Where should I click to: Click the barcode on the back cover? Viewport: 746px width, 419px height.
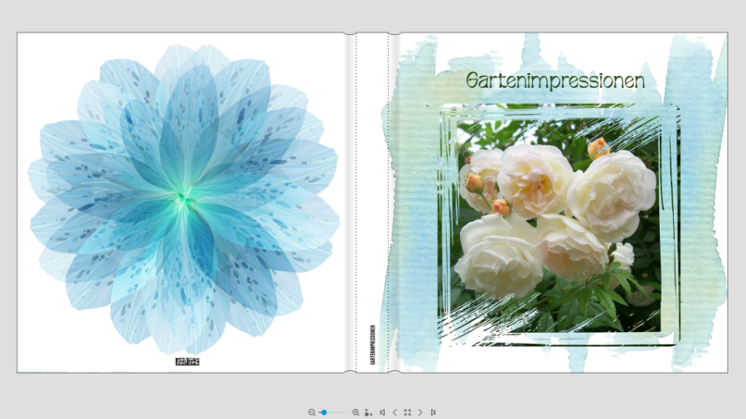pyautogui.click(x=187, y=362)
